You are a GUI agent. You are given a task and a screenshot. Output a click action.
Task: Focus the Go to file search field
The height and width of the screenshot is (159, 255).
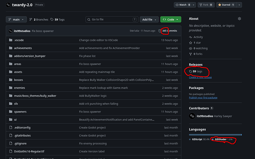(112, 20)
